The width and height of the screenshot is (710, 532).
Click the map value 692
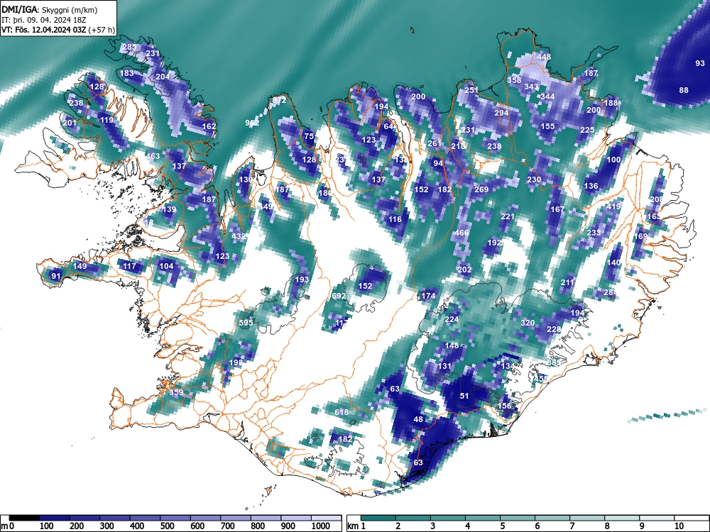[x=339, y=297]
